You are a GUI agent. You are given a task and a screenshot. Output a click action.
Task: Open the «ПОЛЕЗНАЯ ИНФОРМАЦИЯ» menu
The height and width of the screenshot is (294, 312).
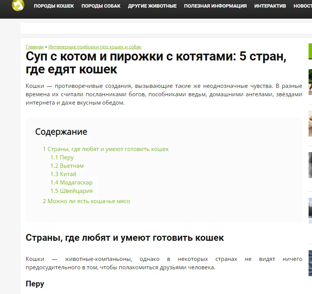pos(215,6)
